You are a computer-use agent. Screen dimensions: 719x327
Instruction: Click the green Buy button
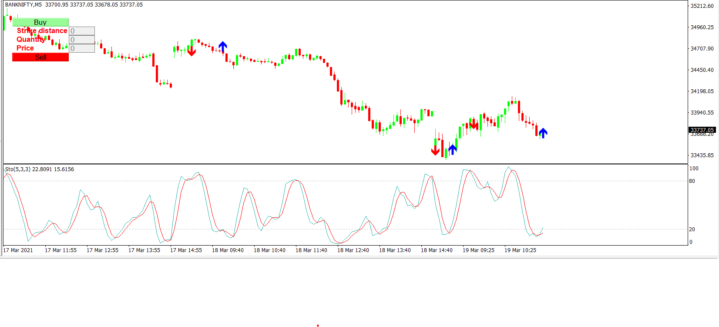(40, 22)
